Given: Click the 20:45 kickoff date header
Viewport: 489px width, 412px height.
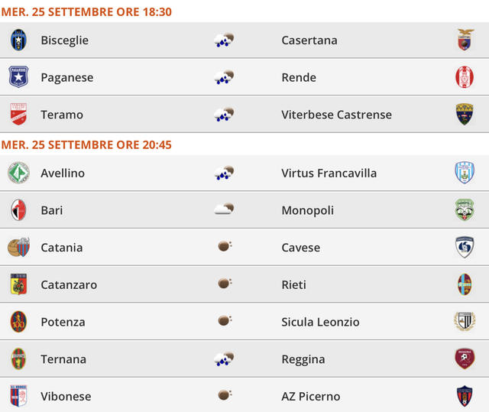Looking at the screenshot, I should [86, 144].
